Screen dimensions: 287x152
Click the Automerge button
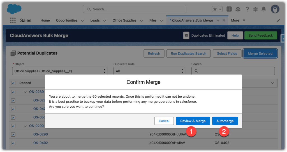[x=225, y=121]
